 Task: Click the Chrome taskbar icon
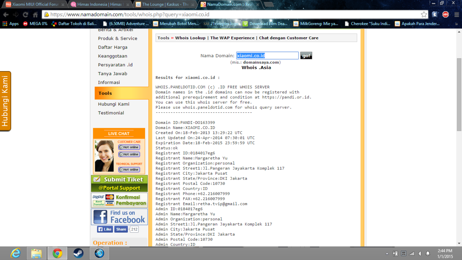(x=57, y=253)
